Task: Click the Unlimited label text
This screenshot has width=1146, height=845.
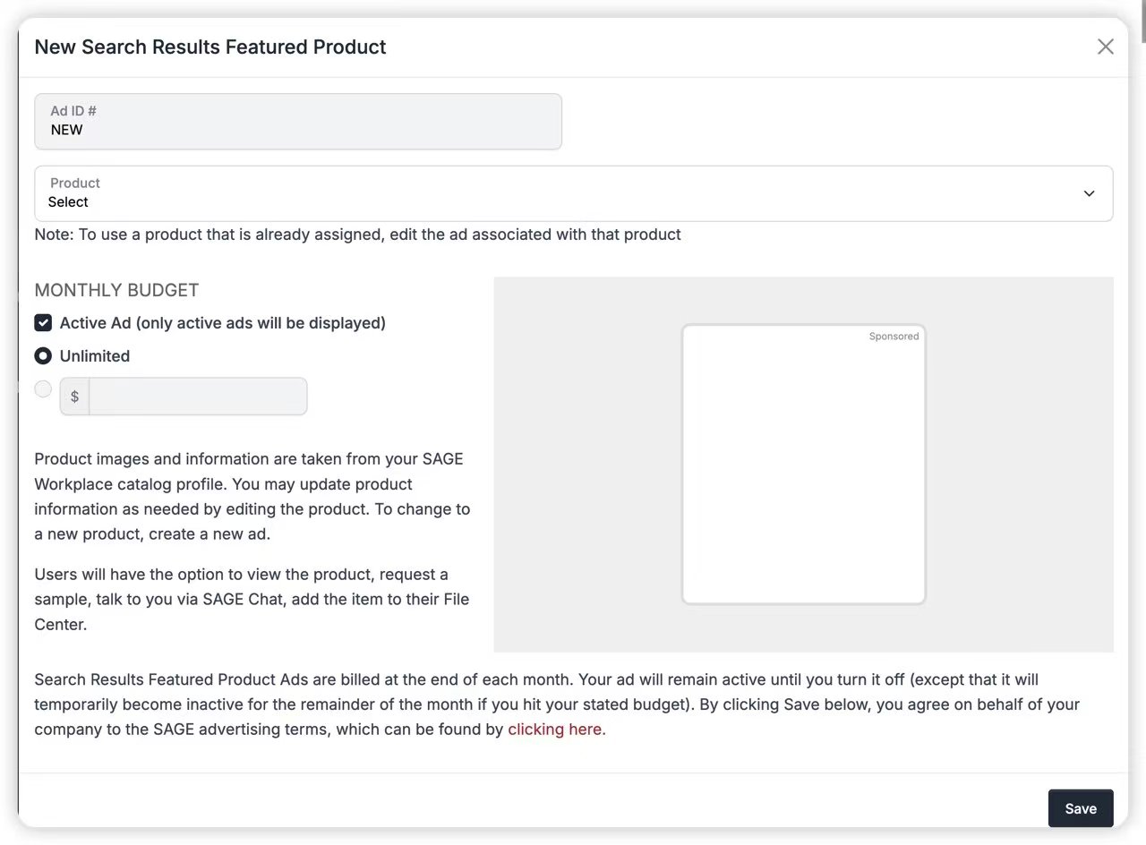Action: (95, 356)
